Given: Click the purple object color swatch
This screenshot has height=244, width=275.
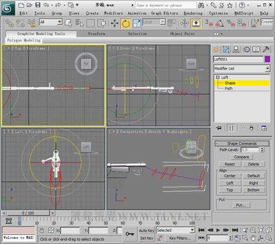Looking at the screenshot, I should [267, 59].
